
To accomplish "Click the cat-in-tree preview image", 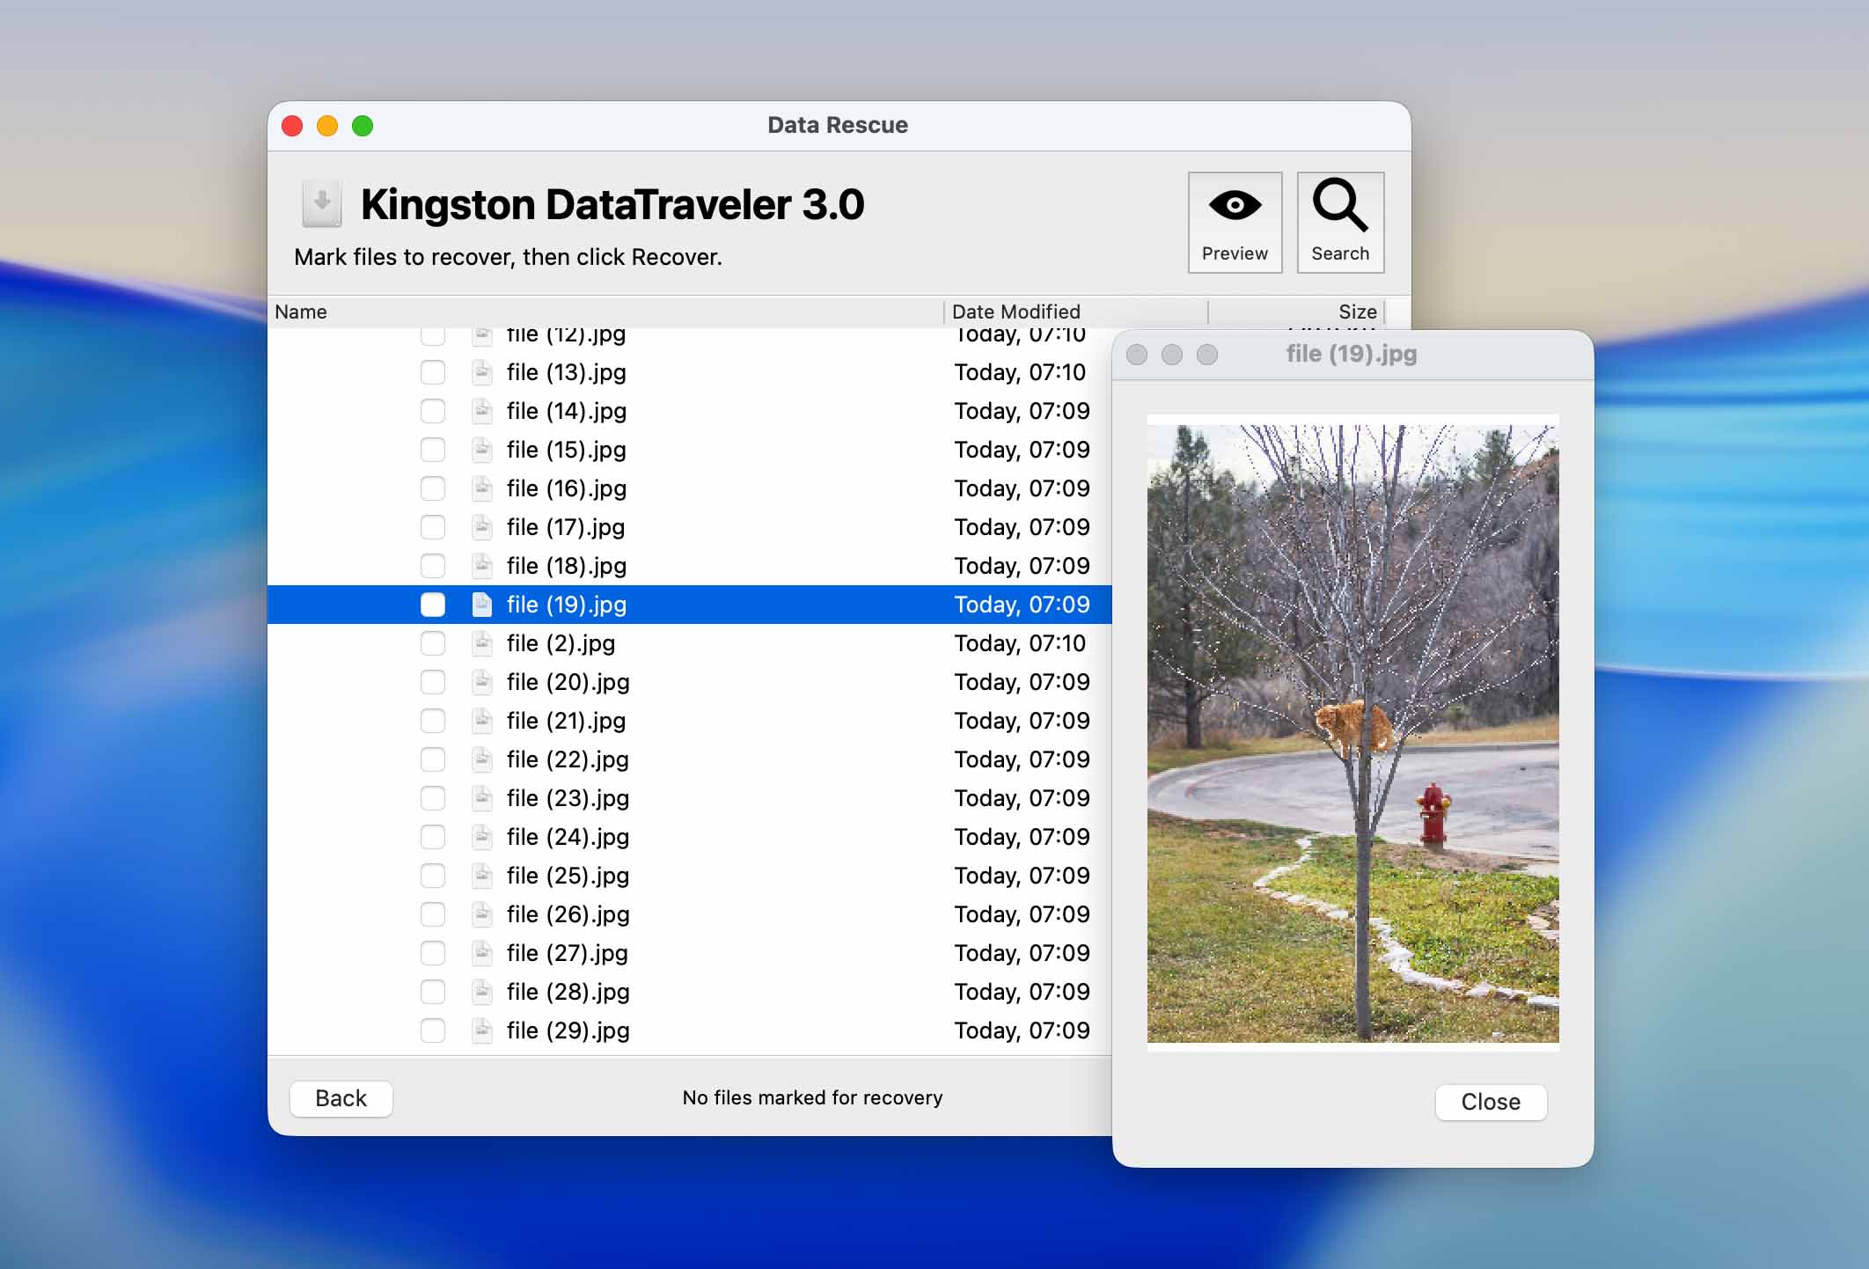I will pyautogui.click(x=1352, y=732).
